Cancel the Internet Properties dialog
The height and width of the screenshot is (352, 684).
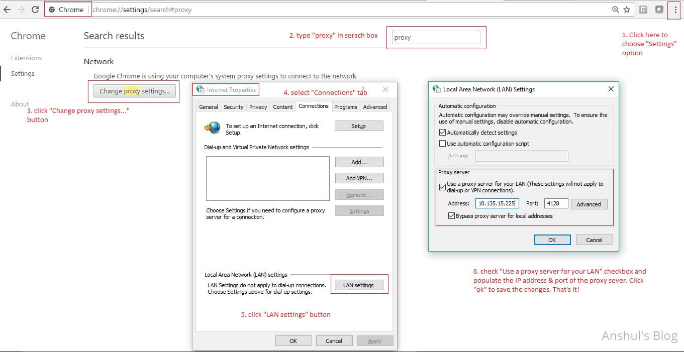(x=334, y=341)
